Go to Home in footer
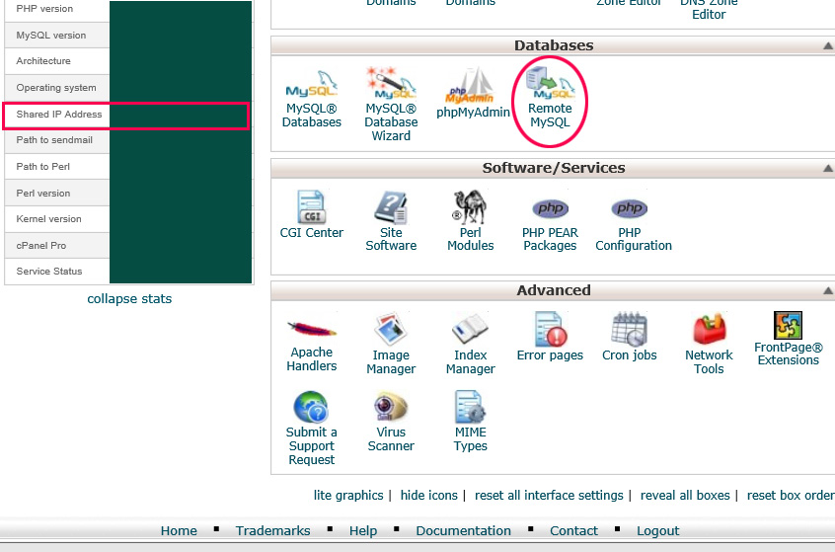 pyautogui.click(x=179, y=531)
